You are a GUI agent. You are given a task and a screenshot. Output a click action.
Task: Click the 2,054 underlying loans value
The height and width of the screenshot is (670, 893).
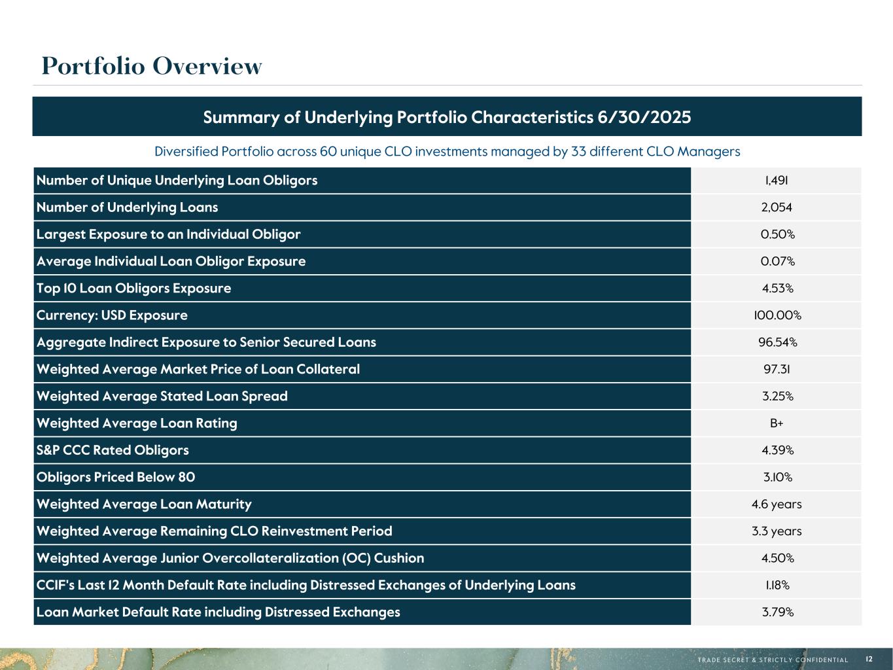(777, 207)
